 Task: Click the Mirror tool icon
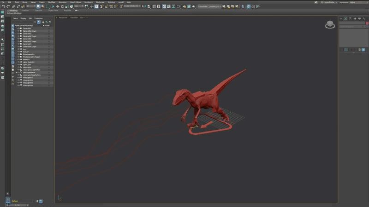pyautogui.click(x=144, y=6)
